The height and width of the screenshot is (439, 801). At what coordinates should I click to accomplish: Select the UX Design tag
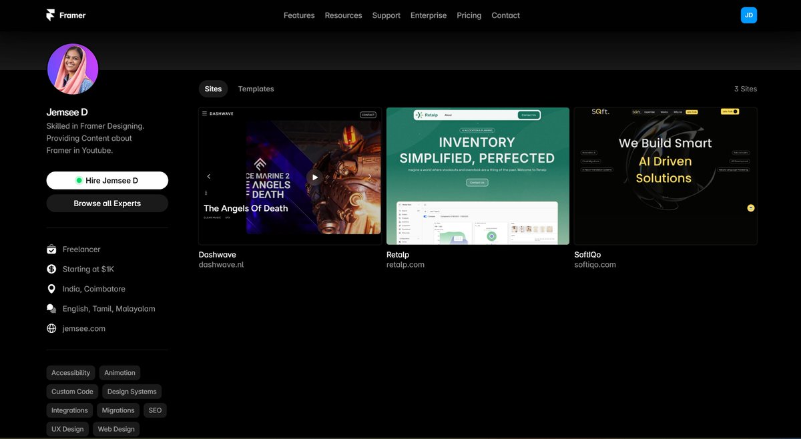click(67, 429)
